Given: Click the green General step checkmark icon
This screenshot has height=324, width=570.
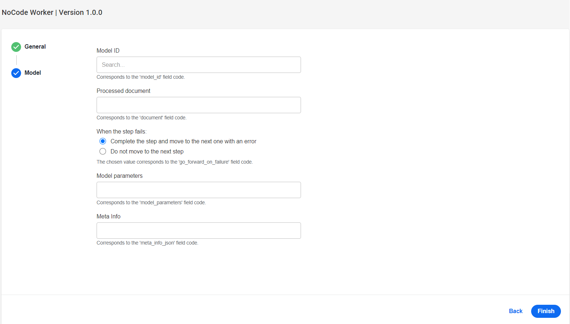Looking at the screenshot, I should point(16,47).
